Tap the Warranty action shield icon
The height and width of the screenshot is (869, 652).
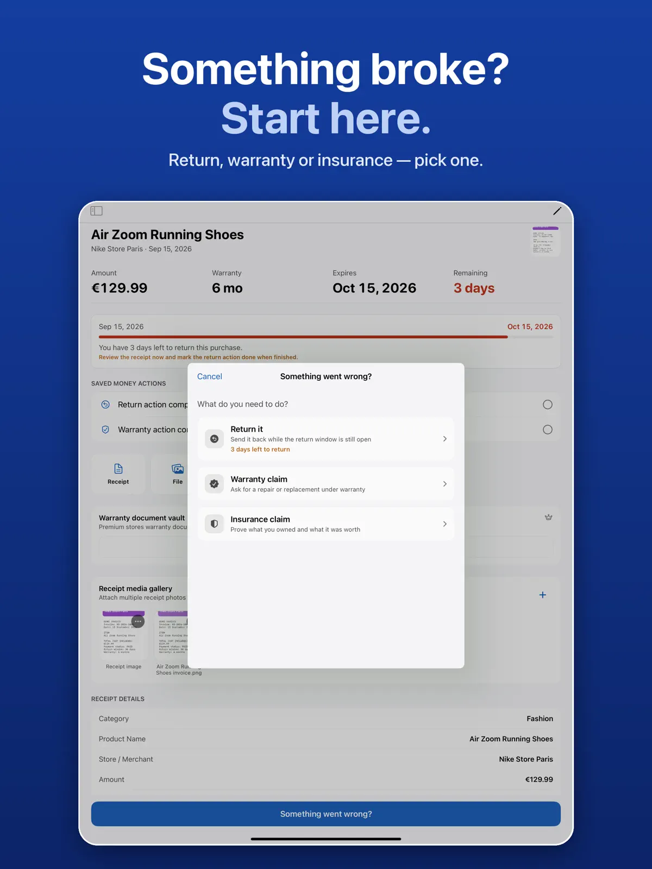point(105,430)
